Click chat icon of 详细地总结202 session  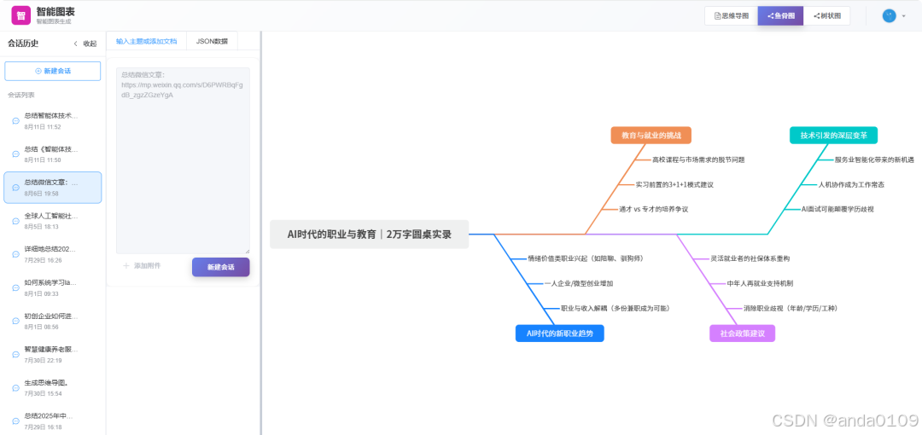[16, 254]
